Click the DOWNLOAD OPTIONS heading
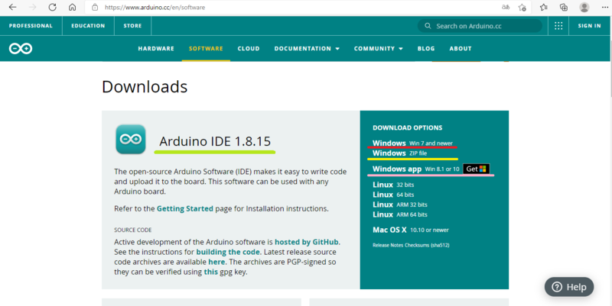The image size is (612, 306). pyautogui.click(x=408, y=127)
